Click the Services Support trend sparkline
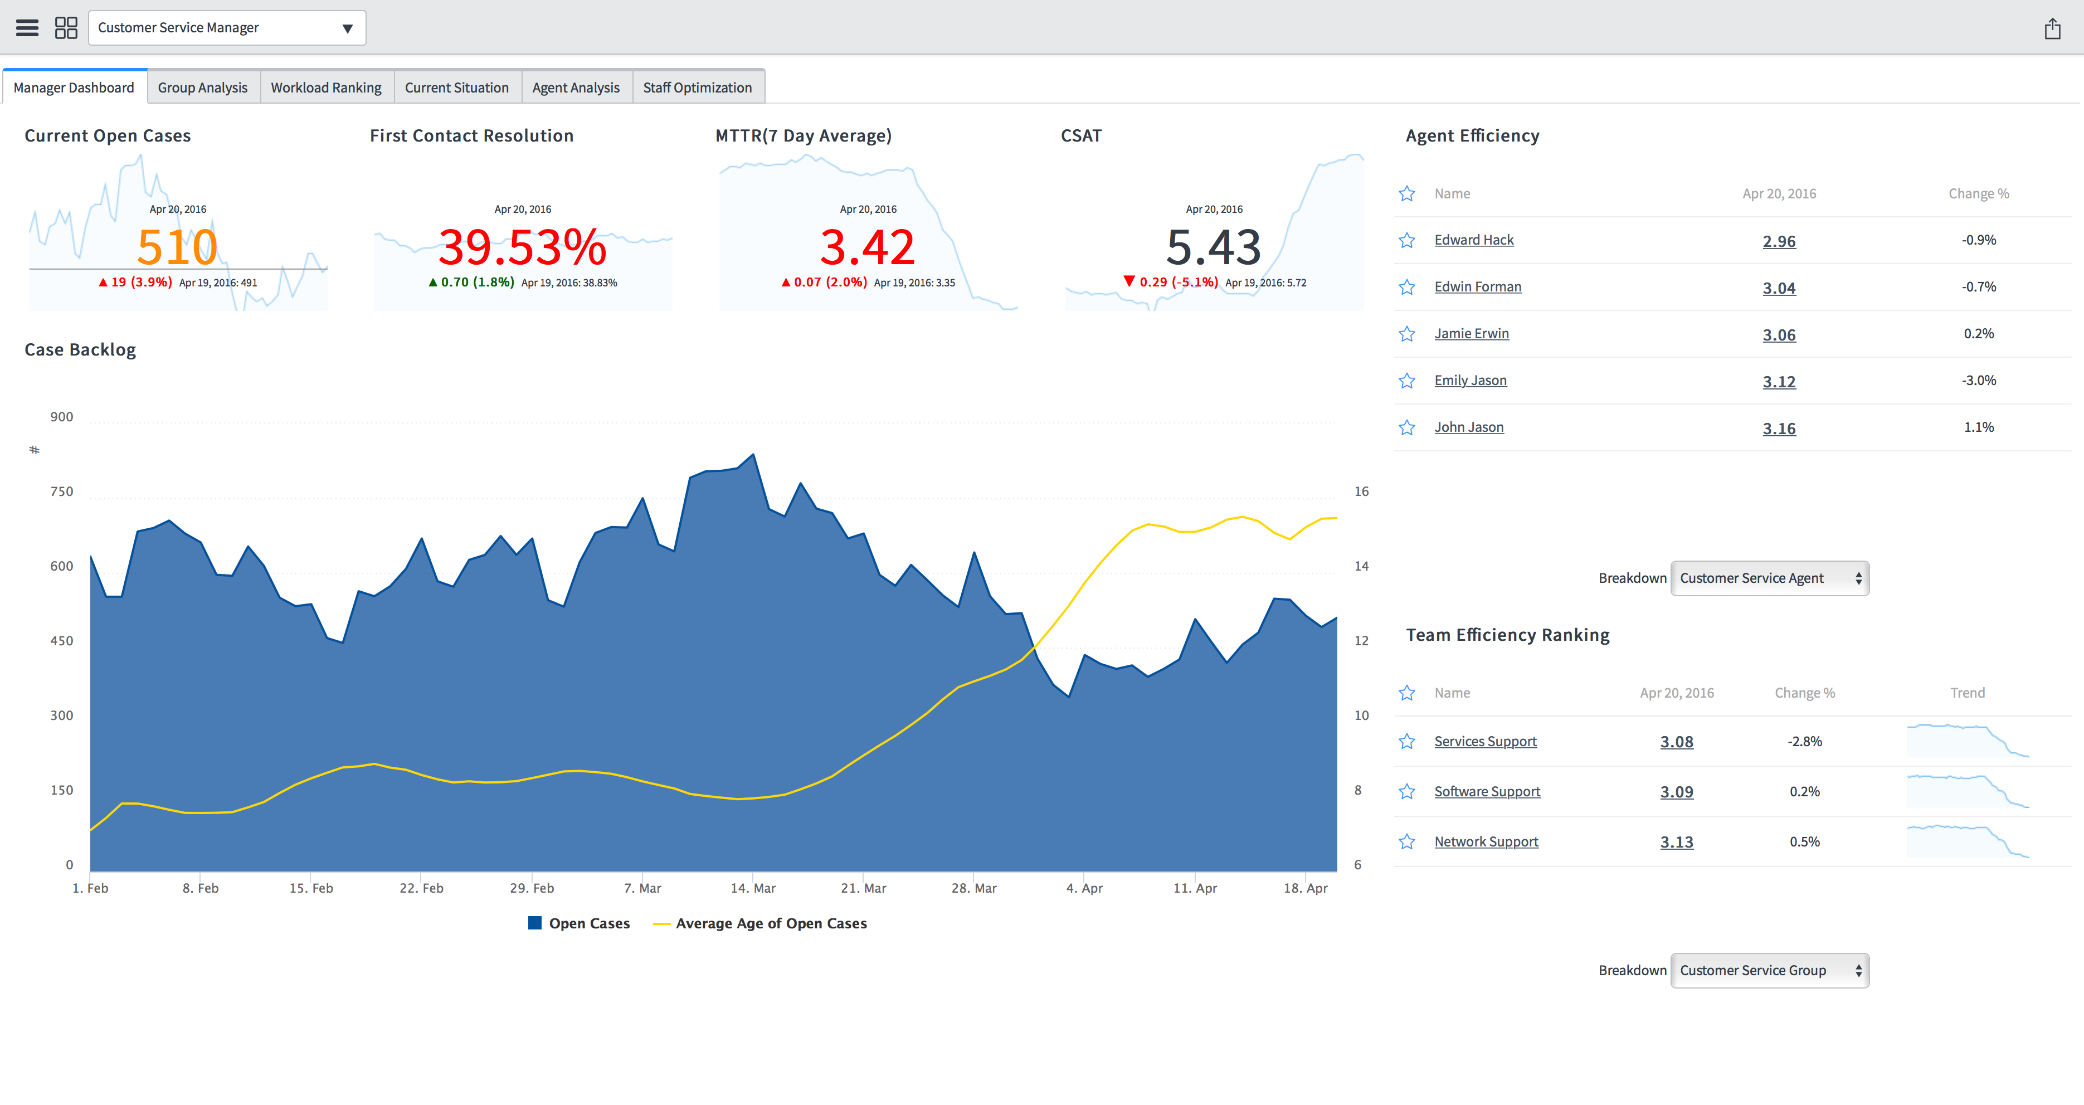 point(1968,741)
